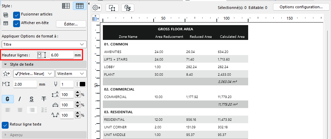The width and height of the screenshot is (331, 139).
Task: Click the favorites star icon in text style
Action: point(7,73)
